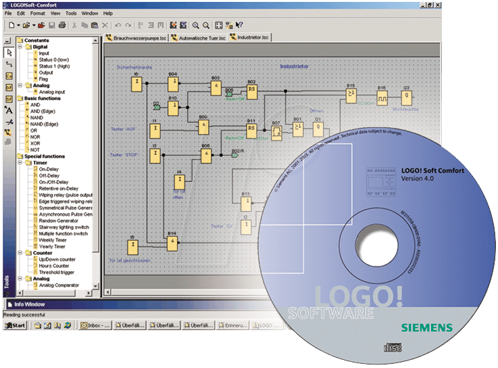Click the RS block B02

tap(252, 92)
